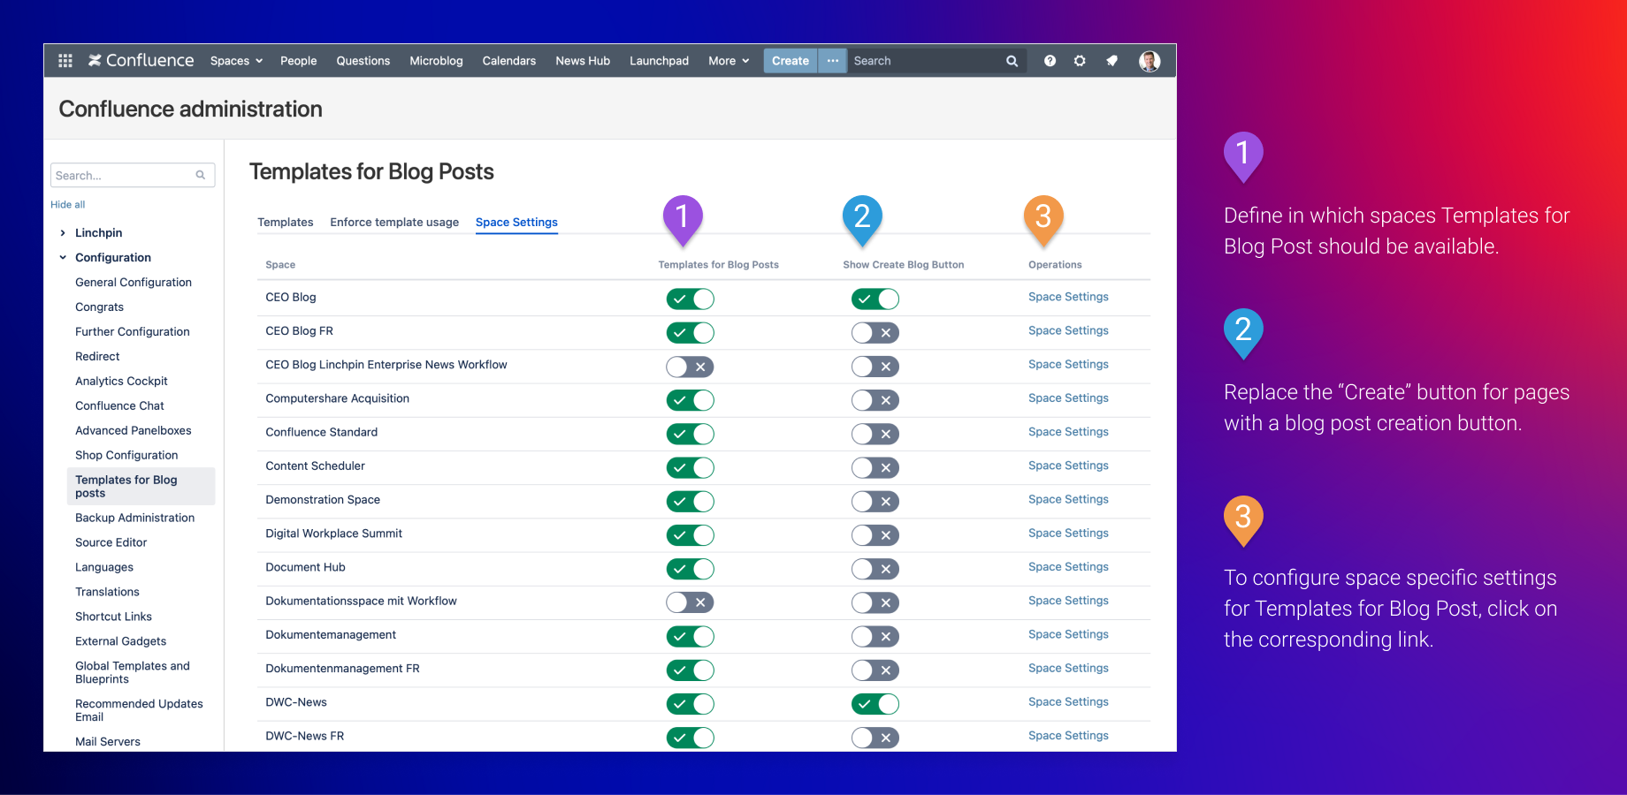Switch to the Enforce template usage tab
1627x795 pixels.
click(x=394, y=223)
